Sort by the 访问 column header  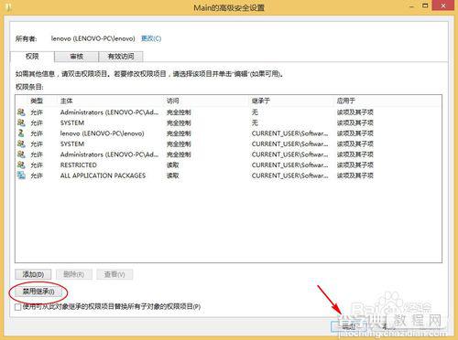click(x=173, y=101)
